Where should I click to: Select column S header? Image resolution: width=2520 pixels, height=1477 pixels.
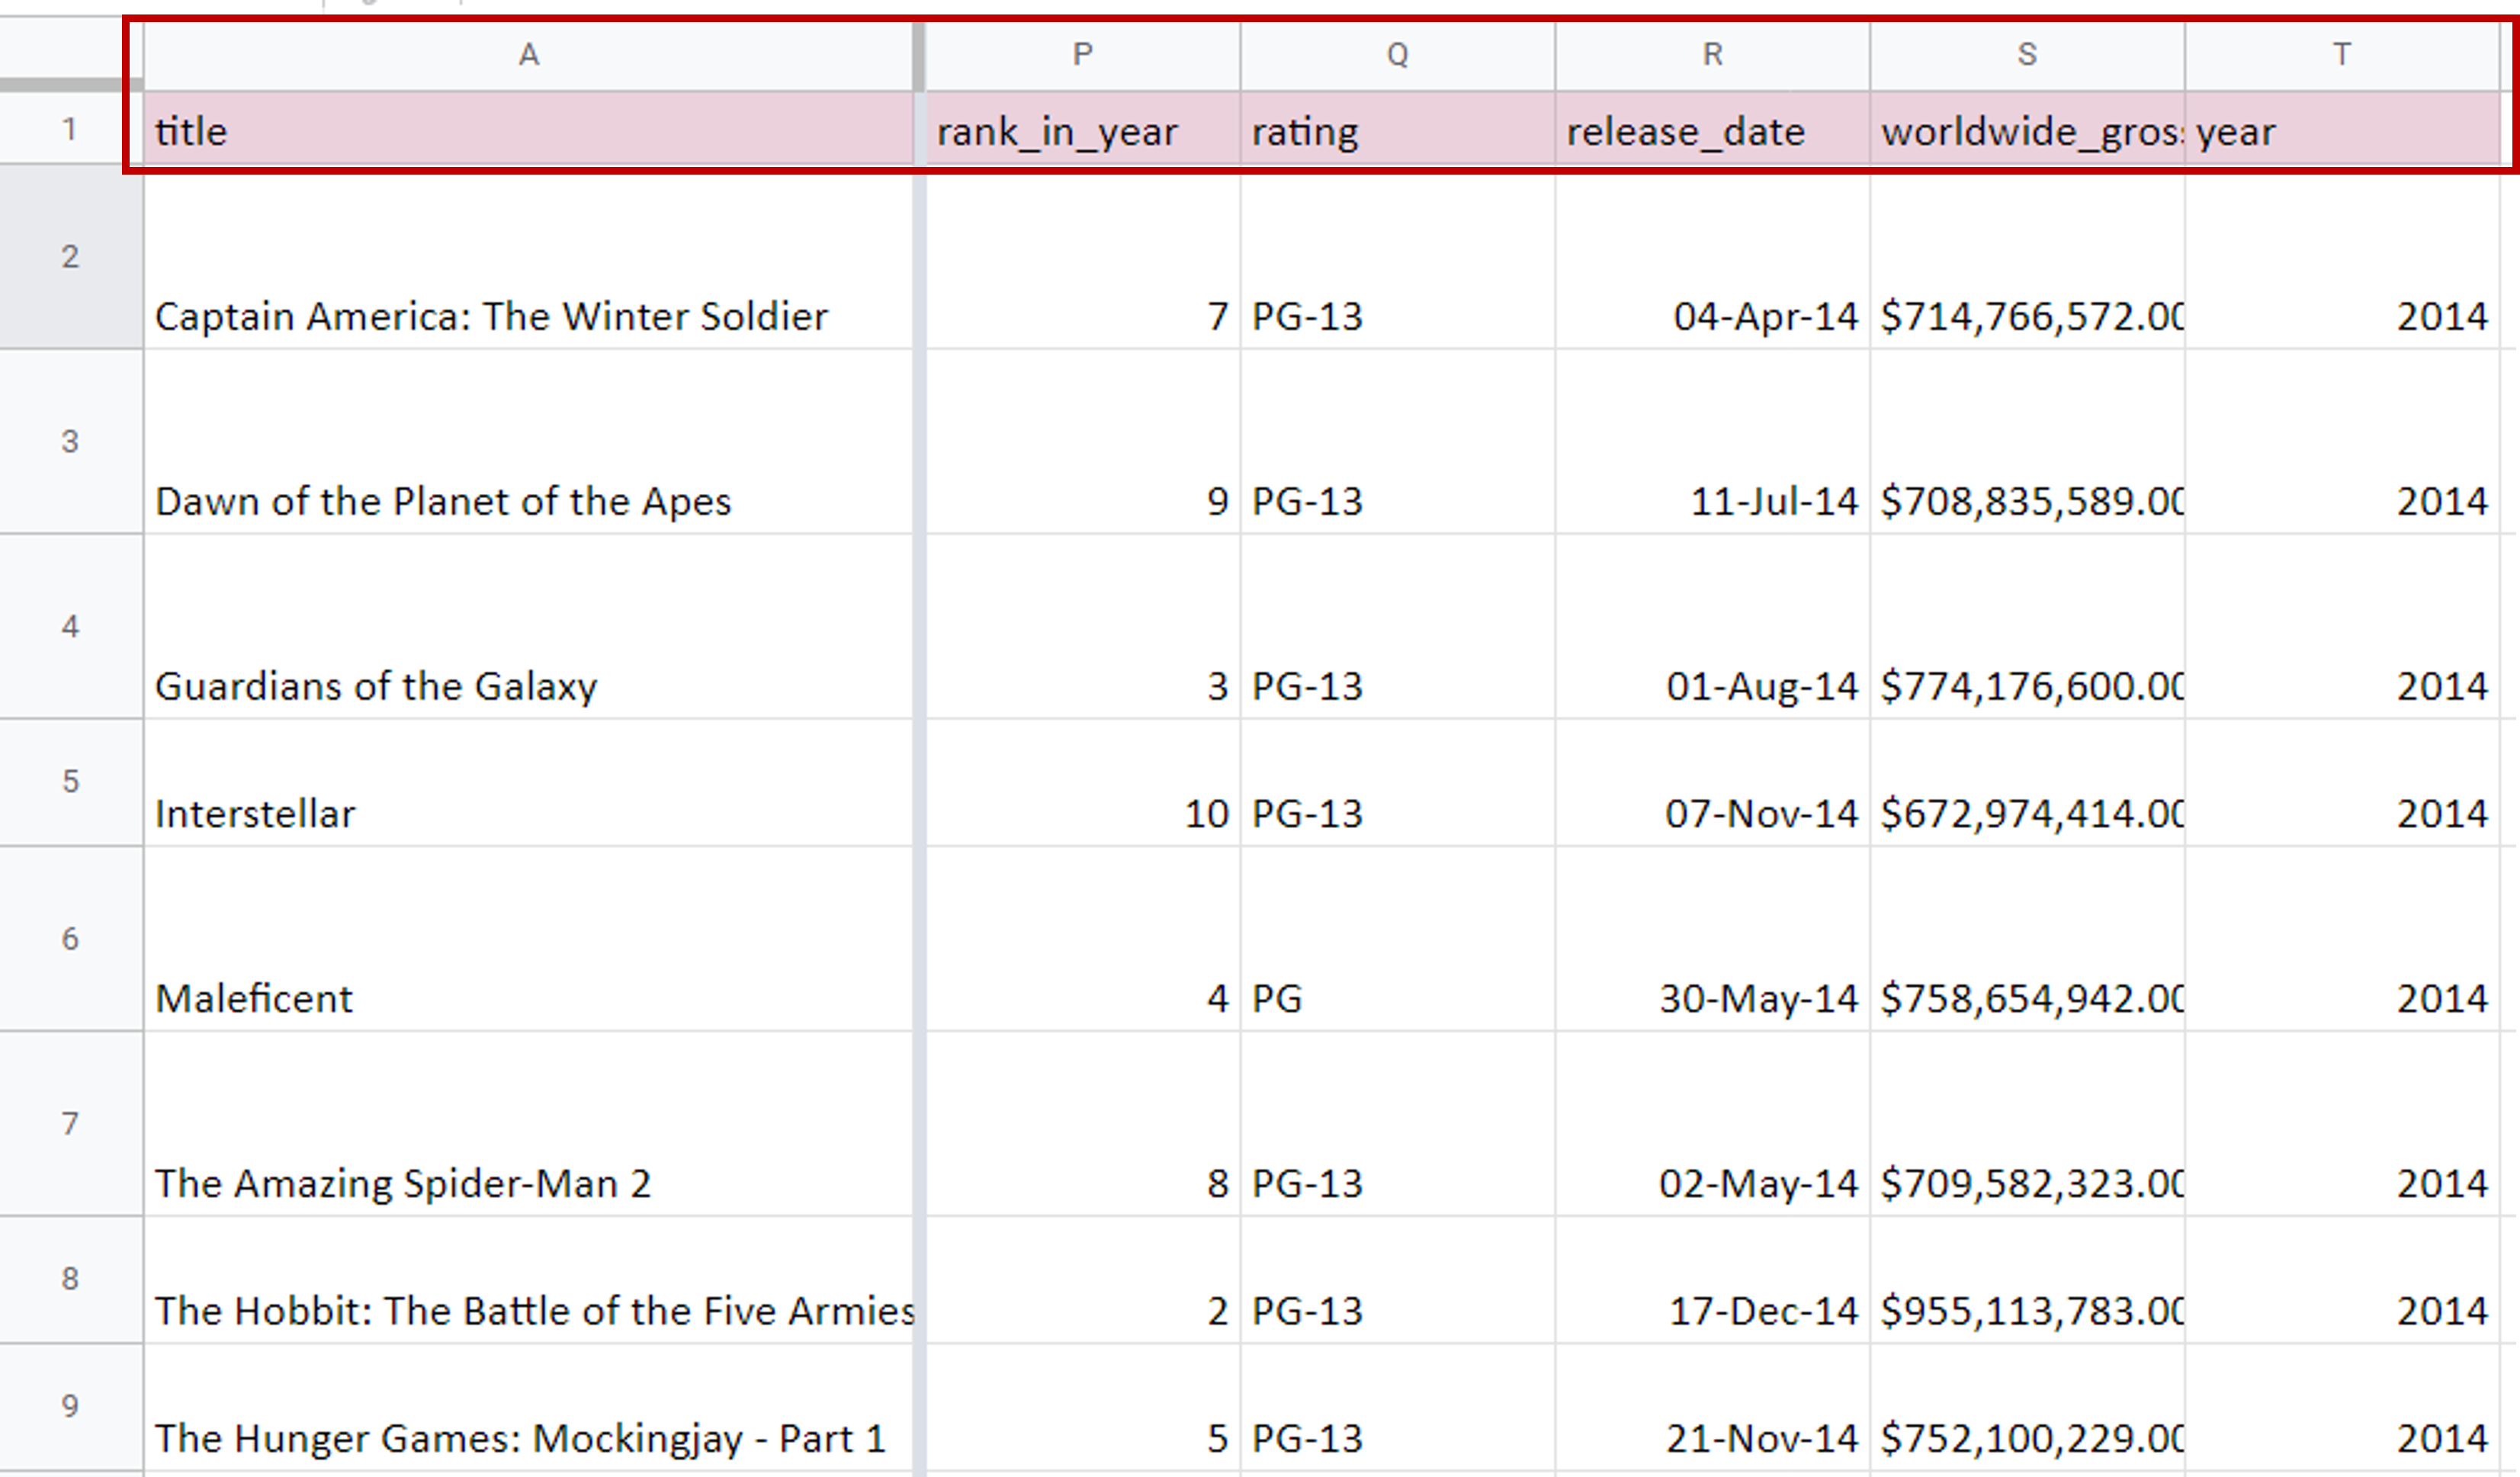[x=2027, y=55]
